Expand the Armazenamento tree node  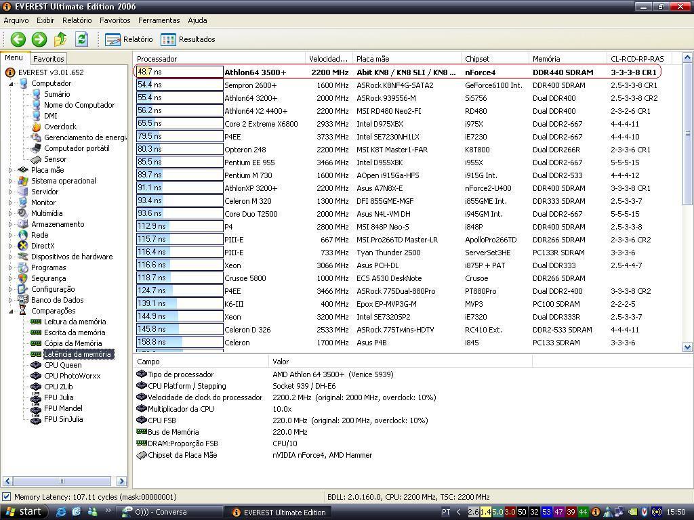pos(11,224)
